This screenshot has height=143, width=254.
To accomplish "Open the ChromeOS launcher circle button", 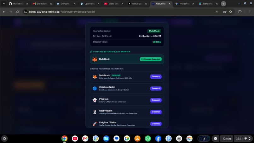I will pos(4,139).
